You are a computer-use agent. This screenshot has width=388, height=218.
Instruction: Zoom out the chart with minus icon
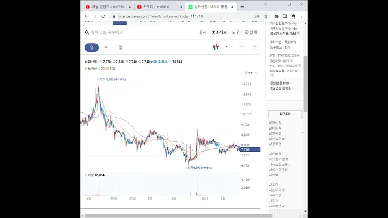(241, 47)
